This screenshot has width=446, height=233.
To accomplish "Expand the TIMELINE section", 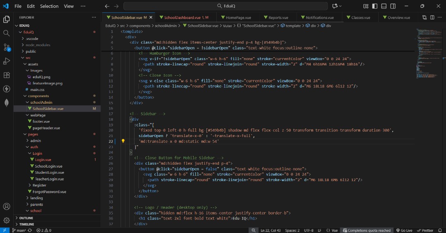I will coord(17,224).
